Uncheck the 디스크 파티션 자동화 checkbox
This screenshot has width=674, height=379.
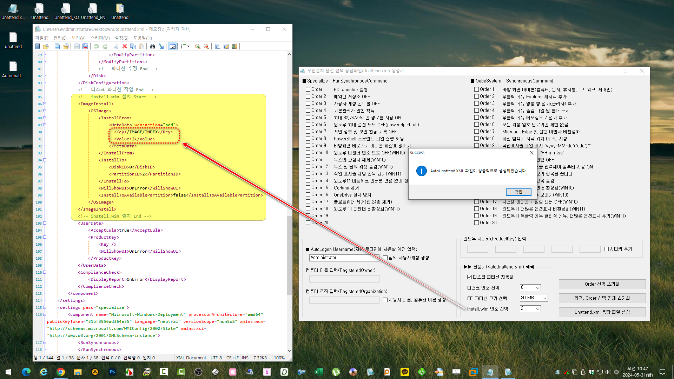point(469,277)
